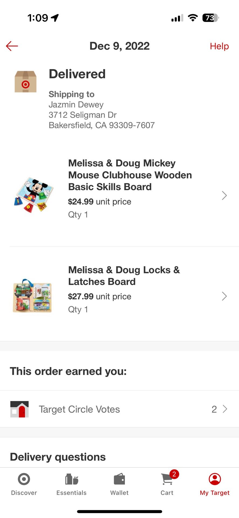Open the Help link
The width and height of the screenshot is (239, 518).
[x=219, y=46]
